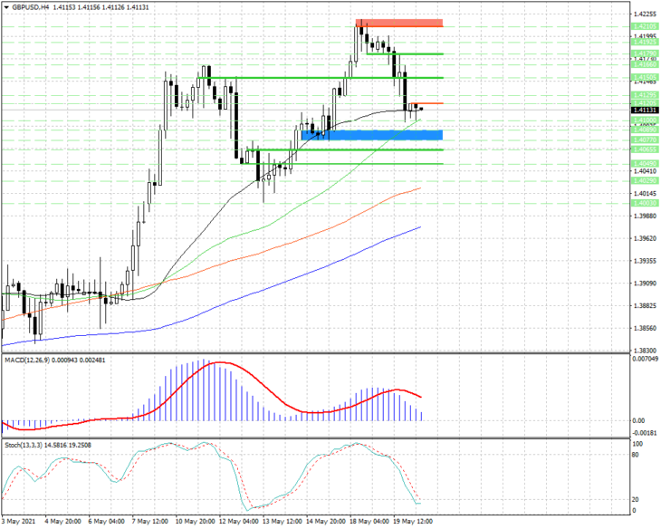The image size is (661, 529).
Task: Select the green 1.42105 price level label
Action: click(x=645, y=26)
